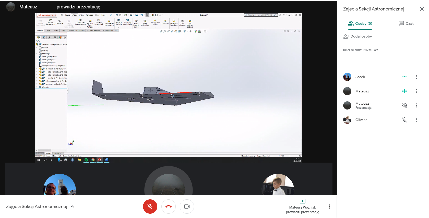Switch to the Czat tab

click(406, 23)
